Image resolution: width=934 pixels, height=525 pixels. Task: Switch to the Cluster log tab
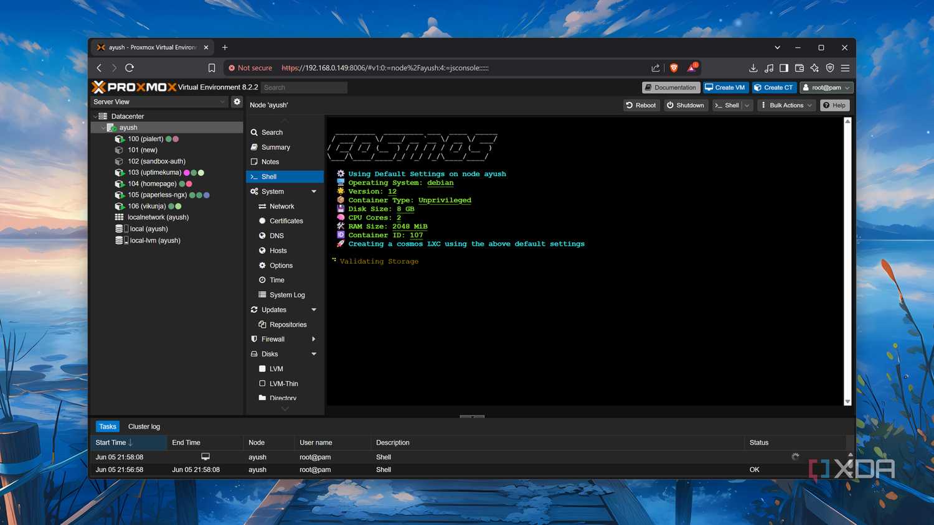(x=144, y=427)
